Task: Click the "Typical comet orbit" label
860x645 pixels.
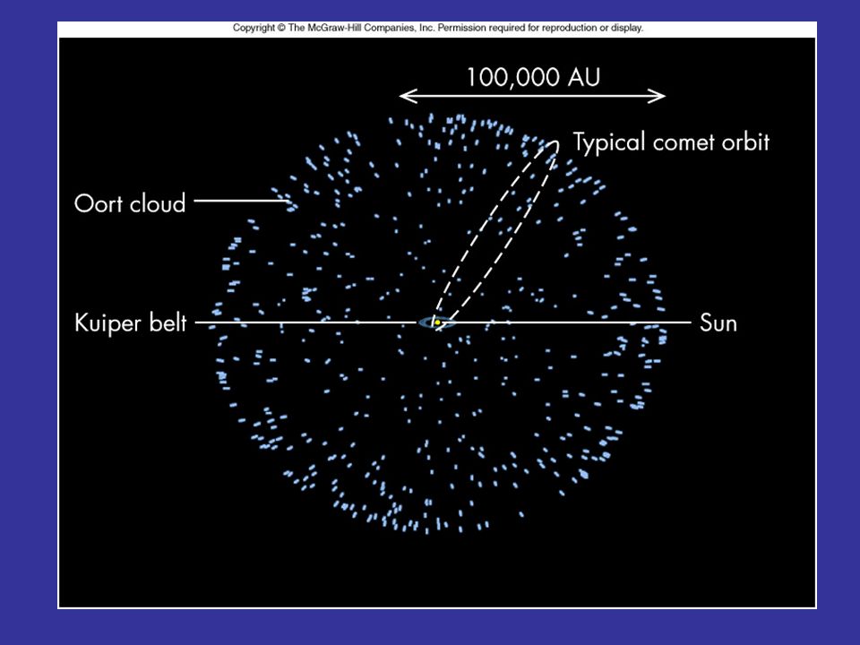Action: click(x=671, y=142)
